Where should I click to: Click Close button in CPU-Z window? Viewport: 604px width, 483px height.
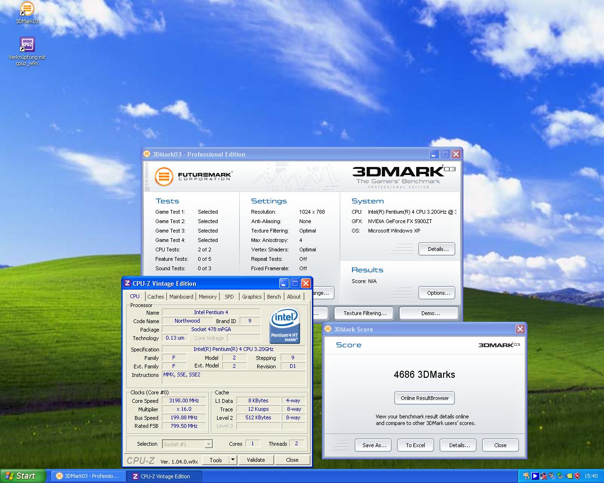pos(292,460)
